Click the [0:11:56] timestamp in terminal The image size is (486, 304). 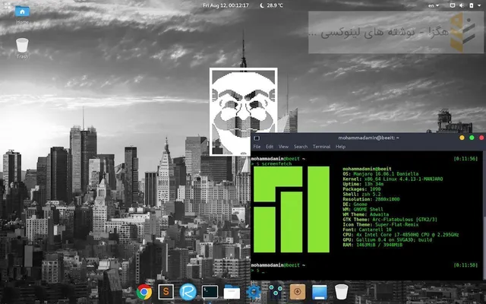click(465, 159)
